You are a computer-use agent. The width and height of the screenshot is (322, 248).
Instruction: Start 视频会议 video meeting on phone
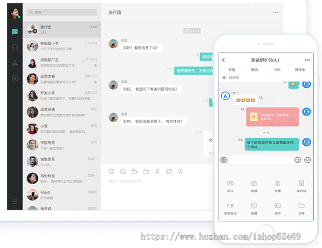coord(230,209)
